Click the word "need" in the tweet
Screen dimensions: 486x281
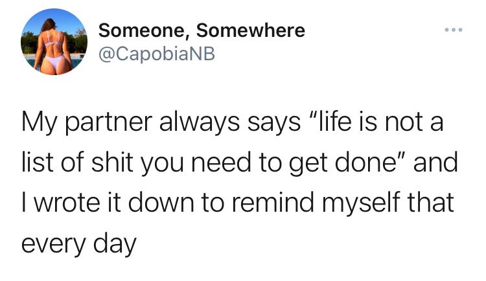(220, 163)
